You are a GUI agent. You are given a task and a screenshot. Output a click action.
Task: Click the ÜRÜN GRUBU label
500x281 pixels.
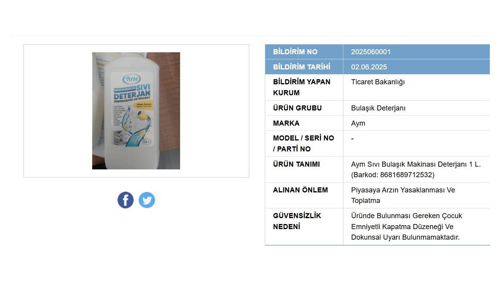pos(297,108)
